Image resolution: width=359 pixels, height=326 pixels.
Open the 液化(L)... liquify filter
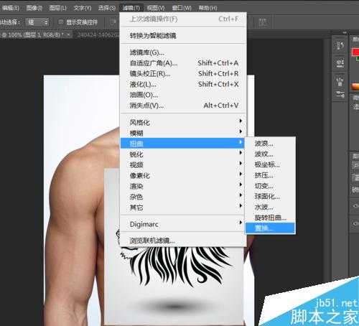point(183,84)
